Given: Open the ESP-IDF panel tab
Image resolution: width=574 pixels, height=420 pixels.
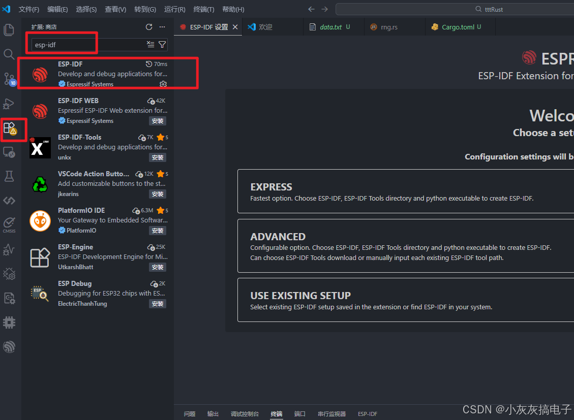Looking at the screenshot, I should click(x=368, y=414).
